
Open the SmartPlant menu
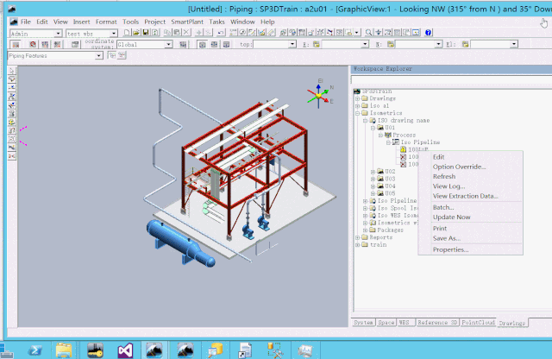[x=187, y=22]
